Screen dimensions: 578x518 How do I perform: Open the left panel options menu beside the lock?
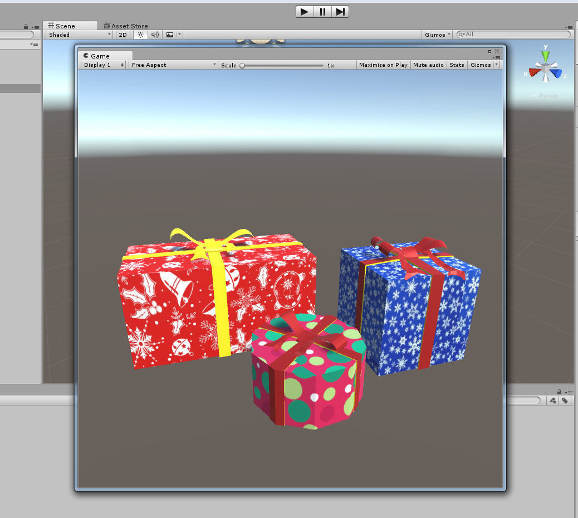(36, 27)
